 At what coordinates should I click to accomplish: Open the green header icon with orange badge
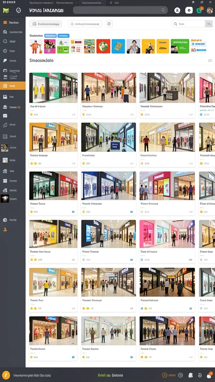[x=200, y=10]
